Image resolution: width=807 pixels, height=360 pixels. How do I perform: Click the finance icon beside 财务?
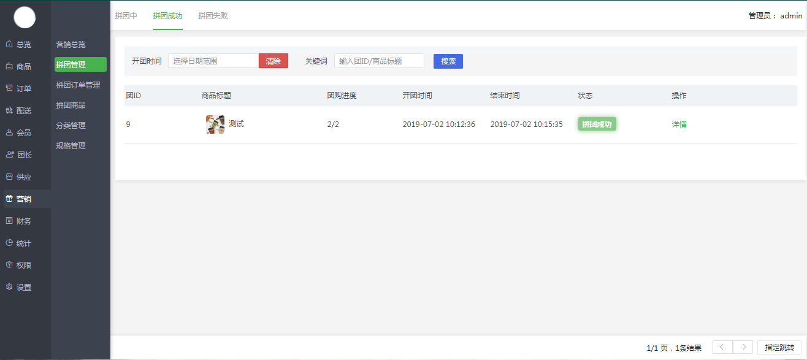(9, 221)
